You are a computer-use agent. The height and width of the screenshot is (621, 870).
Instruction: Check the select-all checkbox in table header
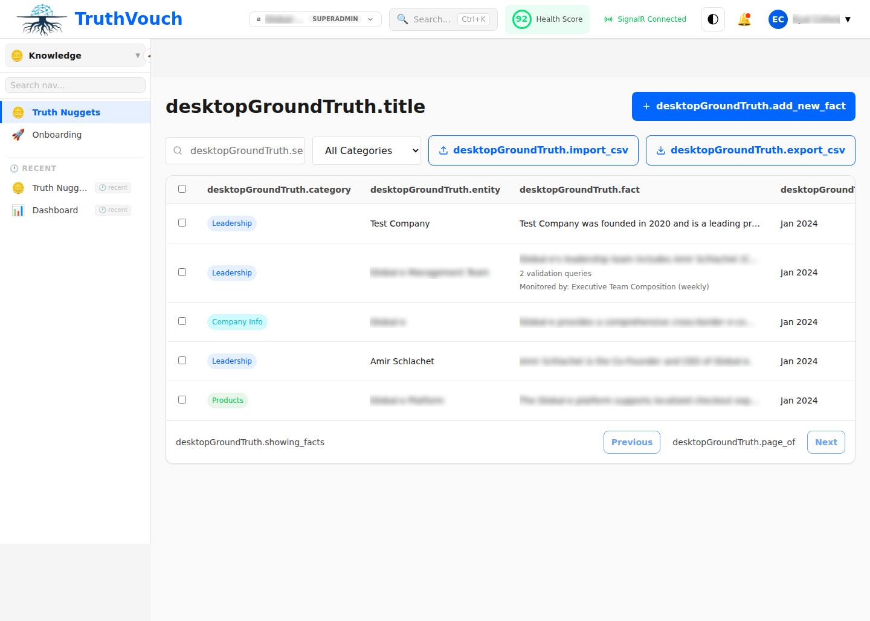pyautogui.click(x=182, y=188)
